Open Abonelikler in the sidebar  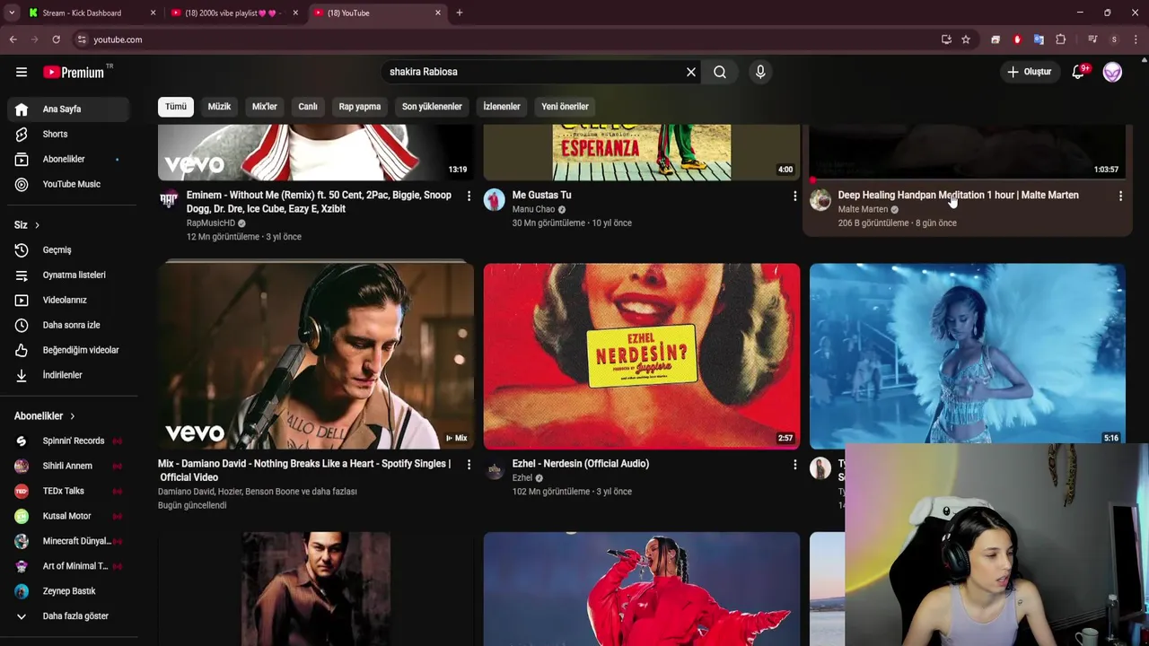(x=68, y=160)
